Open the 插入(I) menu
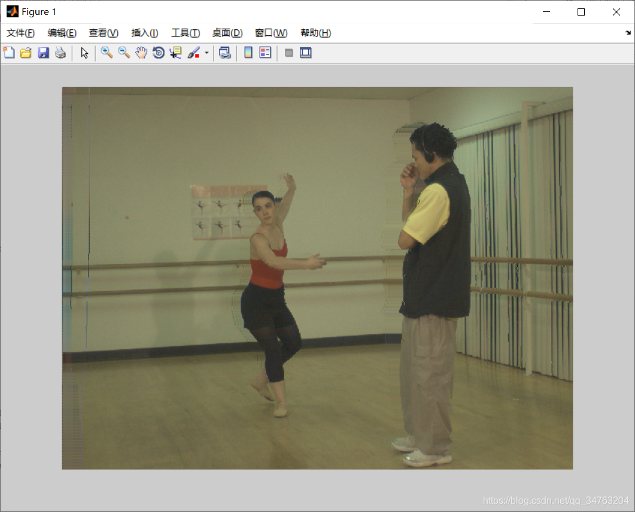 click(145, 33)
